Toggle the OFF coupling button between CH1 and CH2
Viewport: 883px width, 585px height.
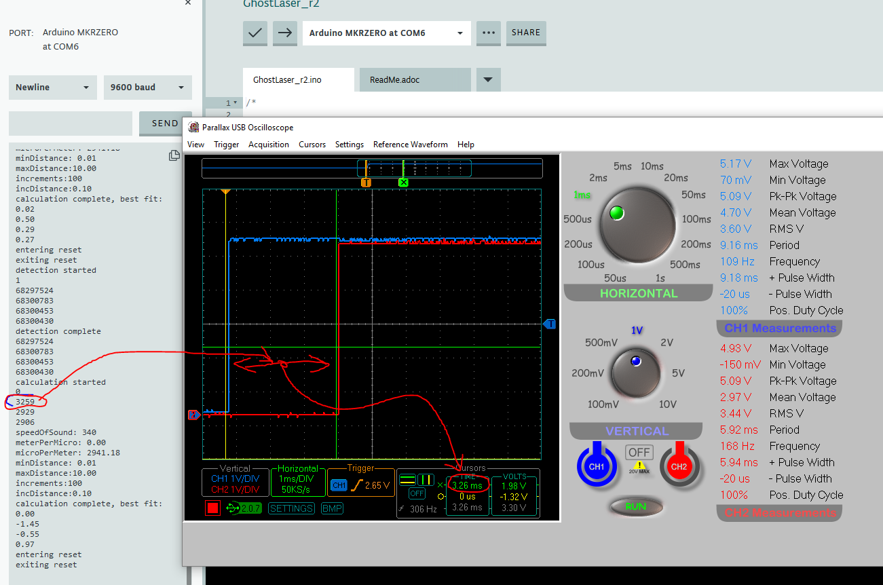pyautogui.click(x=639, y=452)
